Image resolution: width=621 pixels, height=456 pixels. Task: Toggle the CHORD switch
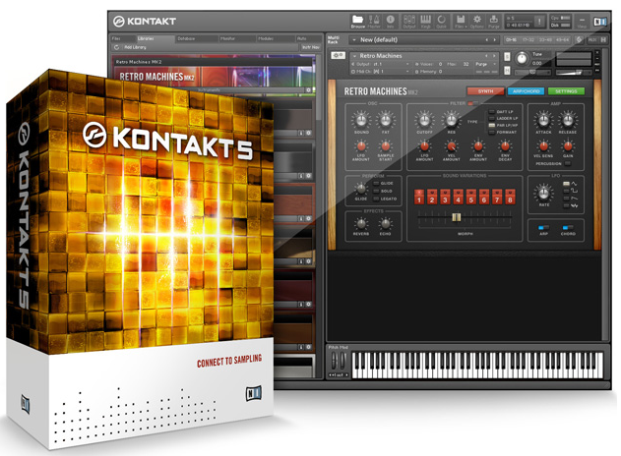click(x=568, y=228)
